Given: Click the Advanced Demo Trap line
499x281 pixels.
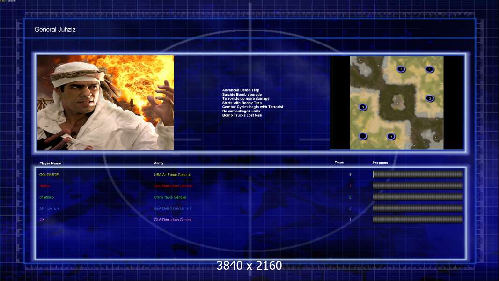Looking at the screenshot, I should click(241, 90).
